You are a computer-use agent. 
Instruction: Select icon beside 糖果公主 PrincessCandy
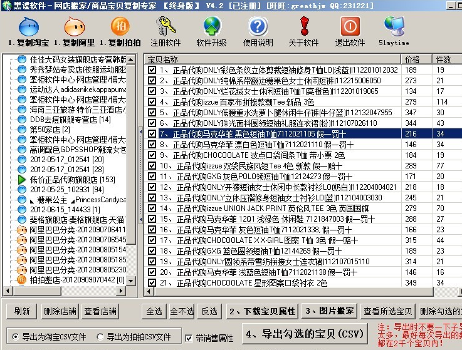coord(22,200)
